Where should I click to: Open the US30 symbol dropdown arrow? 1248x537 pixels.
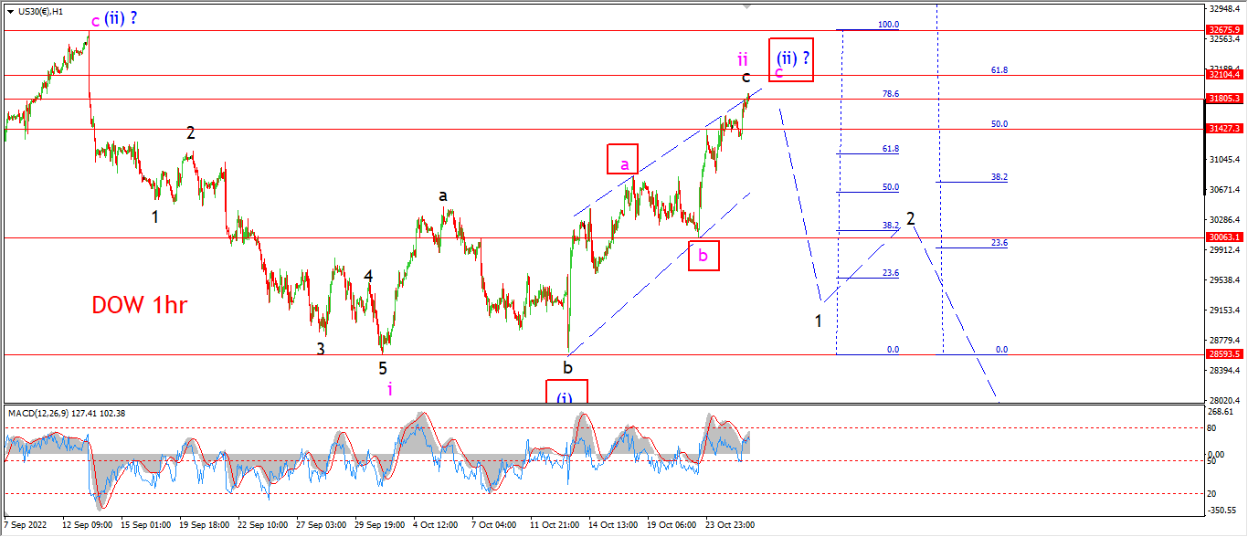click(10, 10)
